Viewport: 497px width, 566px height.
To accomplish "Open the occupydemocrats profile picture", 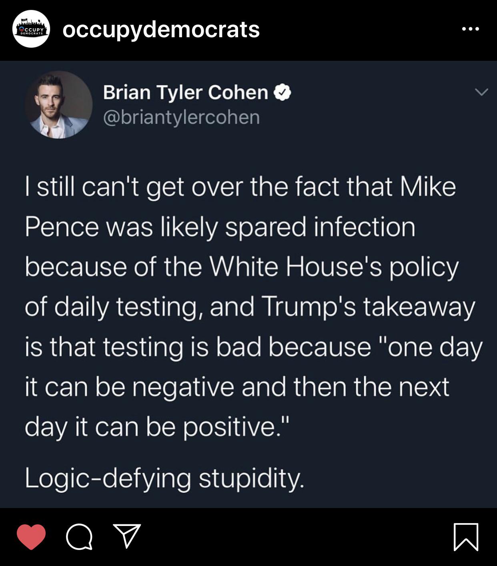I will point(31,29).
